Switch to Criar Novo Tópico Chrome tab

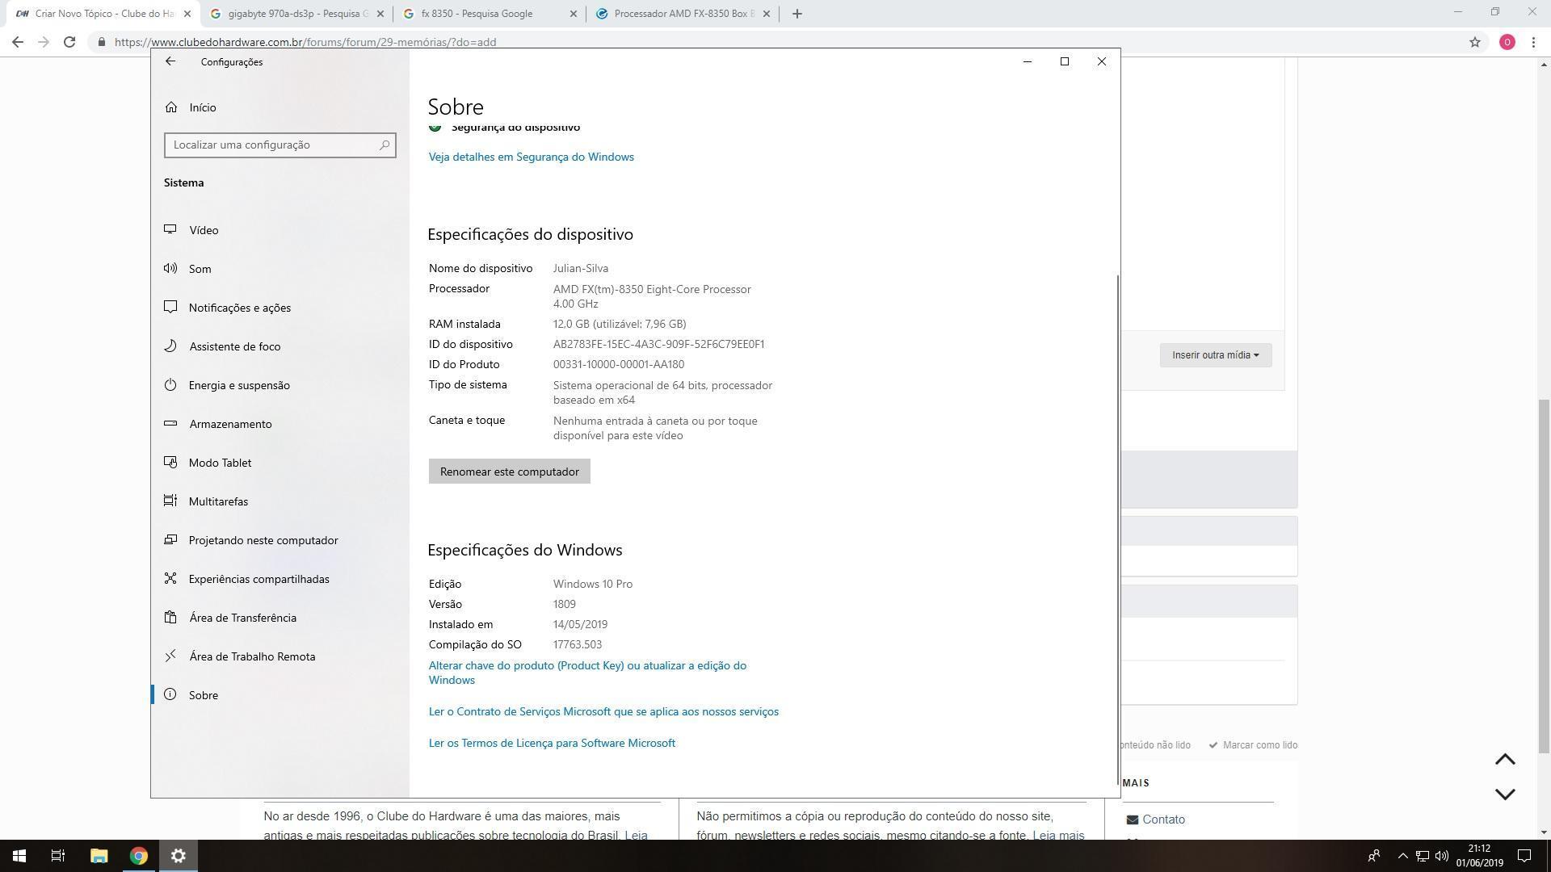click(103, 14)
